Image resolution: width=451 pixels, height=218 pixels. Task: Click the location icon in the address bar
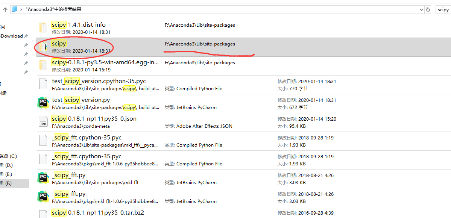pos(14,9)
